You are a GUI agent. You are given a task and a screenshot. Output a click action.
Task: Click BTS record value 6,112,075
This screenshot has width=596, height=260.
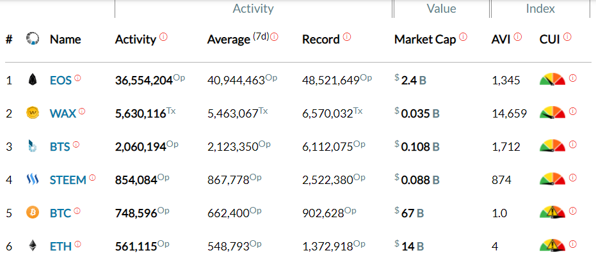[328, 147]
